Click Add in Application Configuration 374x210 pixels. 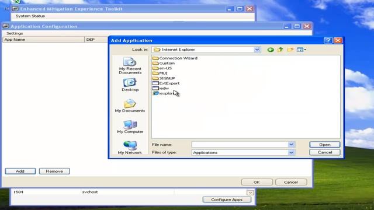tap(20, 171)
